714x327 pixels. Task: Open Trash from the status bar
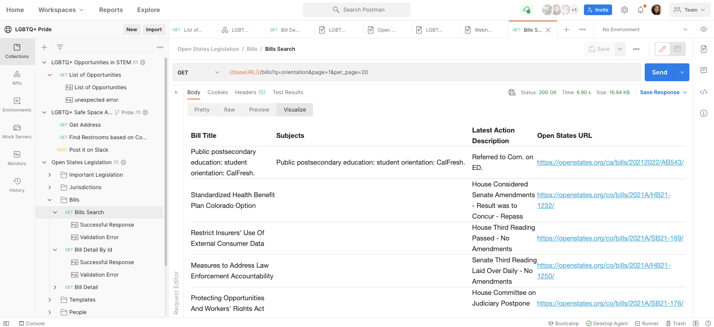676,323
